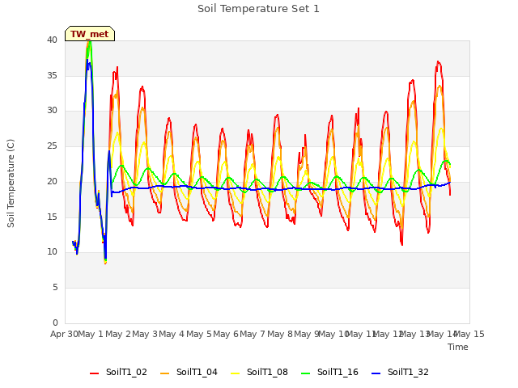Viewport: 518px width, 388px height.
Task: Click the 20 y-axis tick label
Action: click(52, 181)
